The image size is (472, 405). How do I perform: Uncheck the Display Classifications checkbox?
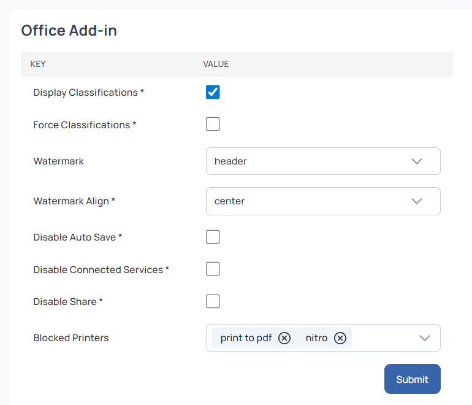tap(213, 92)
